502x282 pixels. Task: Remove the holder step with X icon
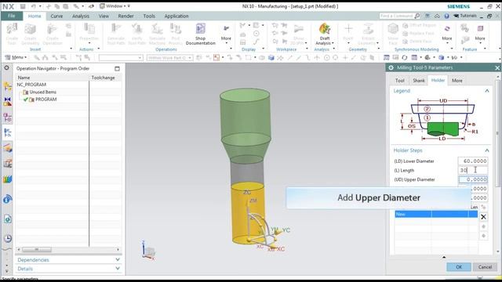pyautogui.click(x=483, y=217)
